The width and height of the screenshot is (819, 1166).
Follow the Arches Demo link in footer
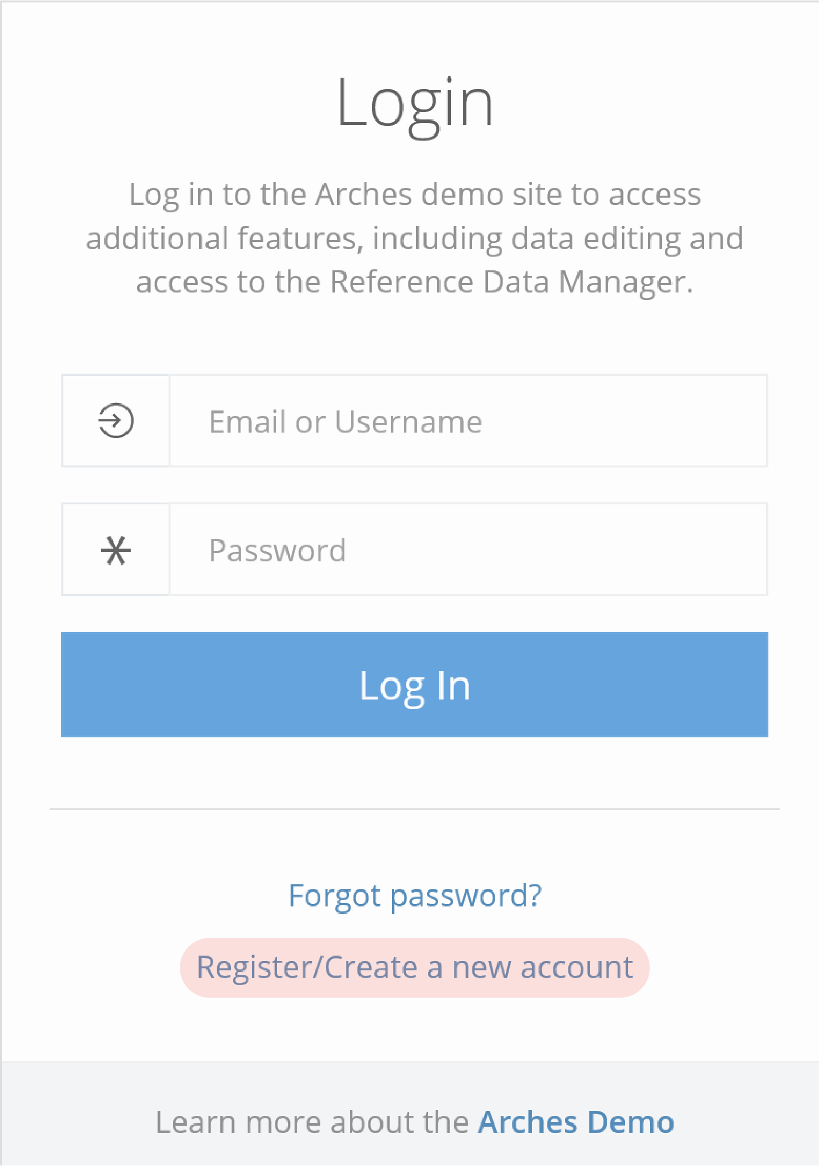[576, 1122]
